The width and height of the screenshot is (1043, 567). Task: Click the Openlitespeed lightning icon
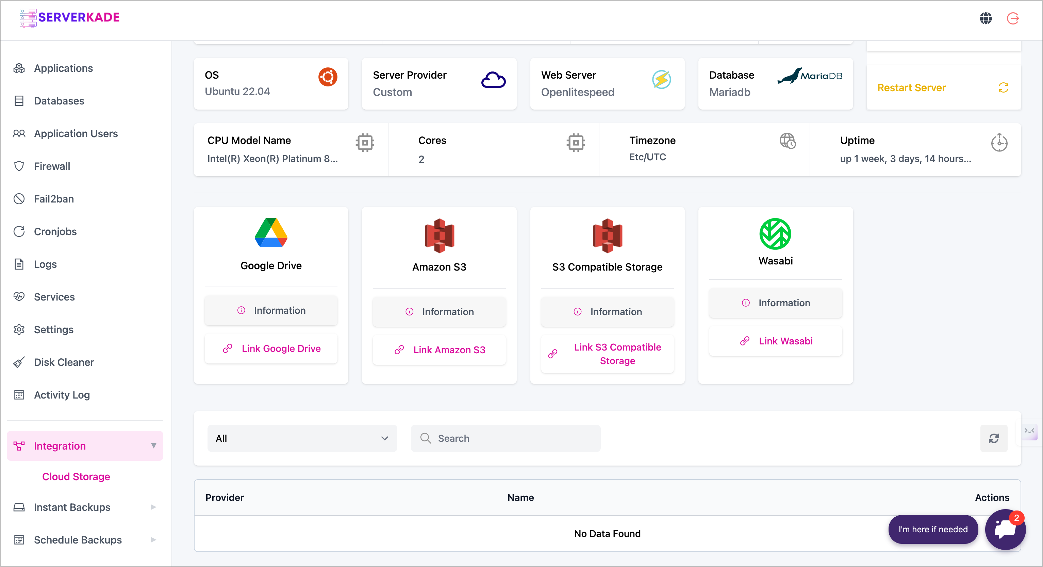coord(661,80)
